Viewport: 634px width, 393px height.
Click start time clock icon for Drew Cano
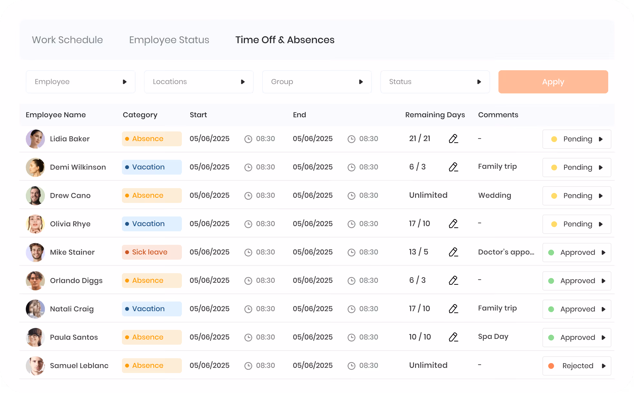tap(248, 196)
